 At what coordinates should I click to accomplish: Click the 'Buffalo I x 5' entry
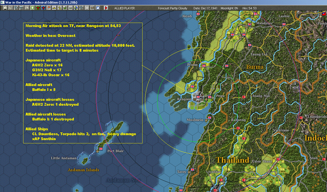coord(44,90)
